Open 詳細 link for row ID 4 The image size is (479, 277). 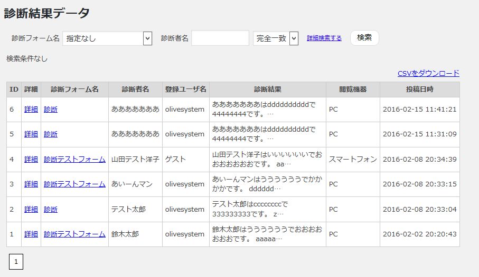31,159
